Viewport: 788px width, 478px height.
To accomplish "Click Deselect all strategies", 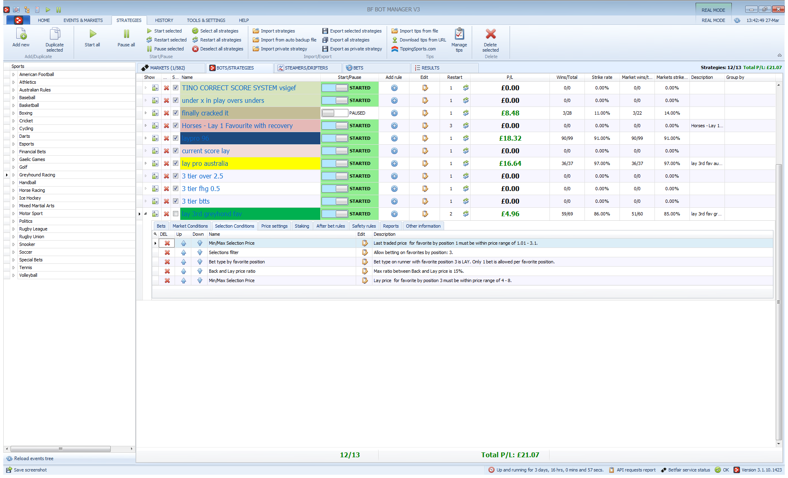I will 218,49.
